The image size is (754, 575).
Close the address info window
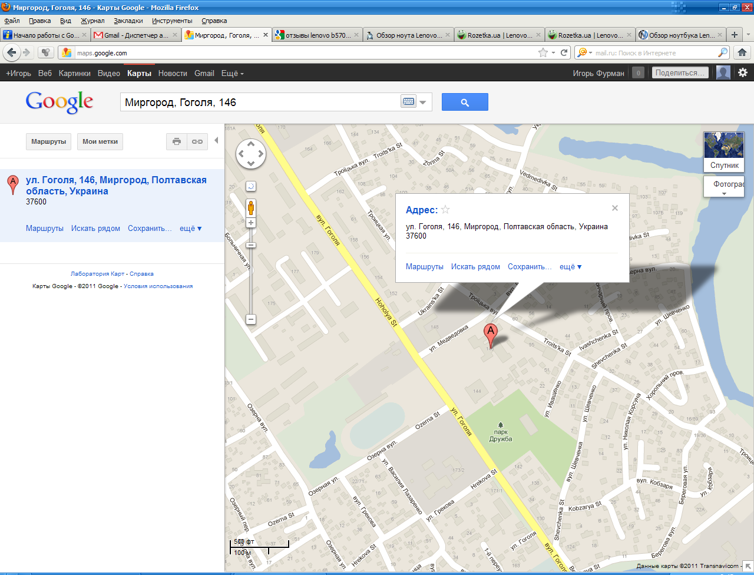(x=615, y=208)
